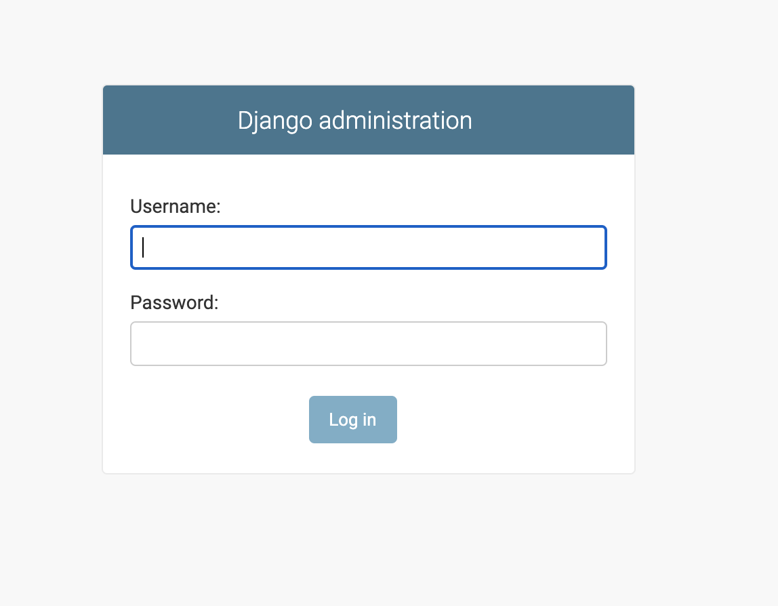Click the blue focus outline of Username box
The width and height of the screenshot is (778, 606).
click(x=368, y=227)
